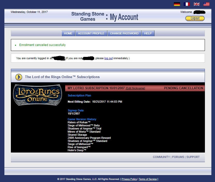Click '2009 Anniversary Program Reward' entry
The height and width of the screenshot is (182, 215).
coord(89,138)
